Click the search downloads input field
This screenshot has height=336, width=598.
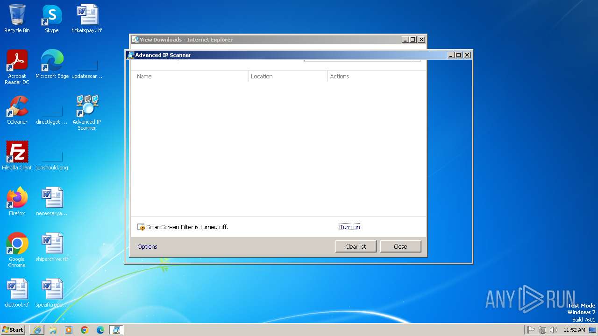(x=362, y=60)
